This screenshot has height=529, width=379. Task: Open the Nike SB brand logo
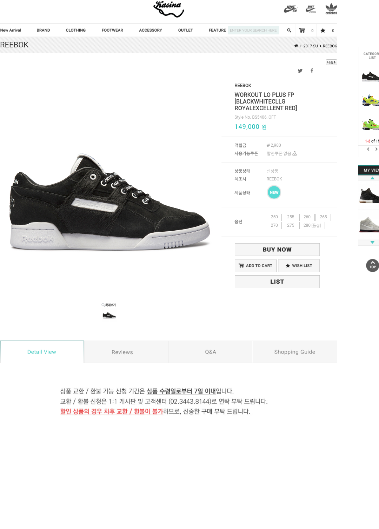click(x=291, y=9)
